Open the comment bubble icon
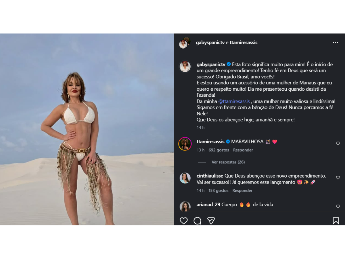The height and width of the screenshot is (259, 345). coord(198,221)
